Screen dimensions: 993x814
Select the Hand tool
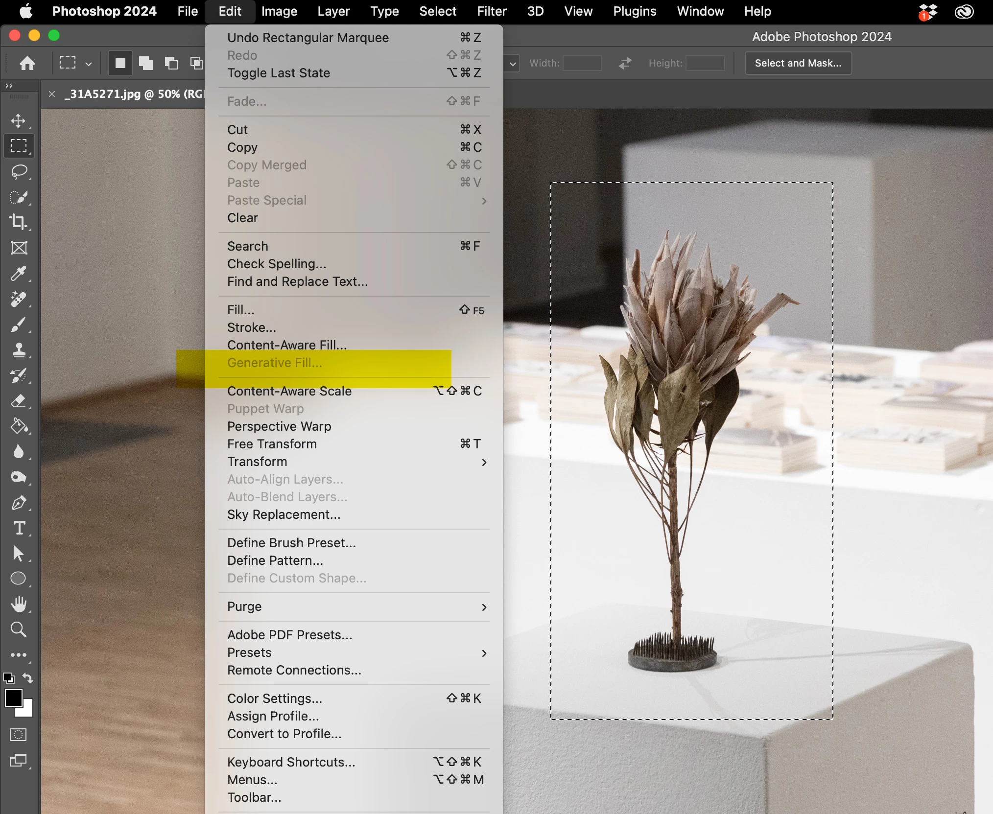(19, 605)
